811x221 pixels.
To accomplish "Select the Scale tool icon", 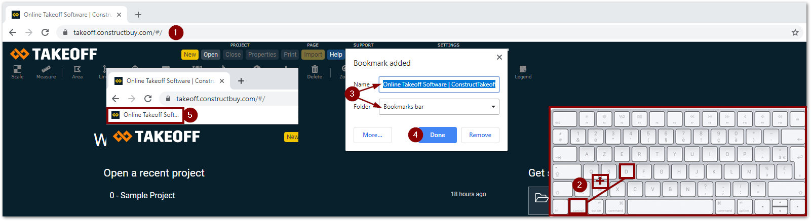I will tap(17, 69).
